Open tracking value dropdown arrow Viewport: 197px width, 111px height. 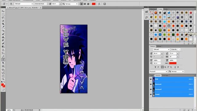(178, 57)
